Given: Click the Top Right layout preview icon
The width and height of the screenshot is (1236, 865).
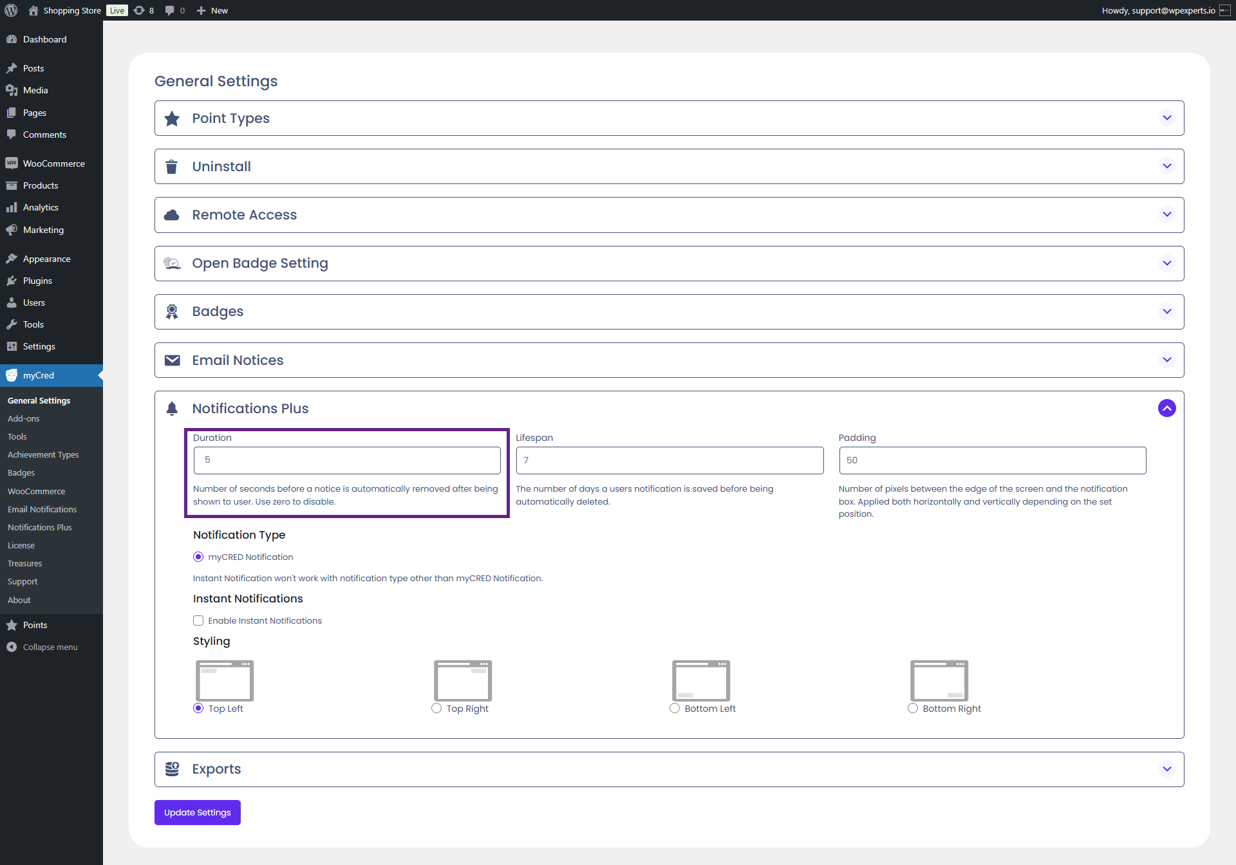Looking at the screenshot, I should [463, 680].
